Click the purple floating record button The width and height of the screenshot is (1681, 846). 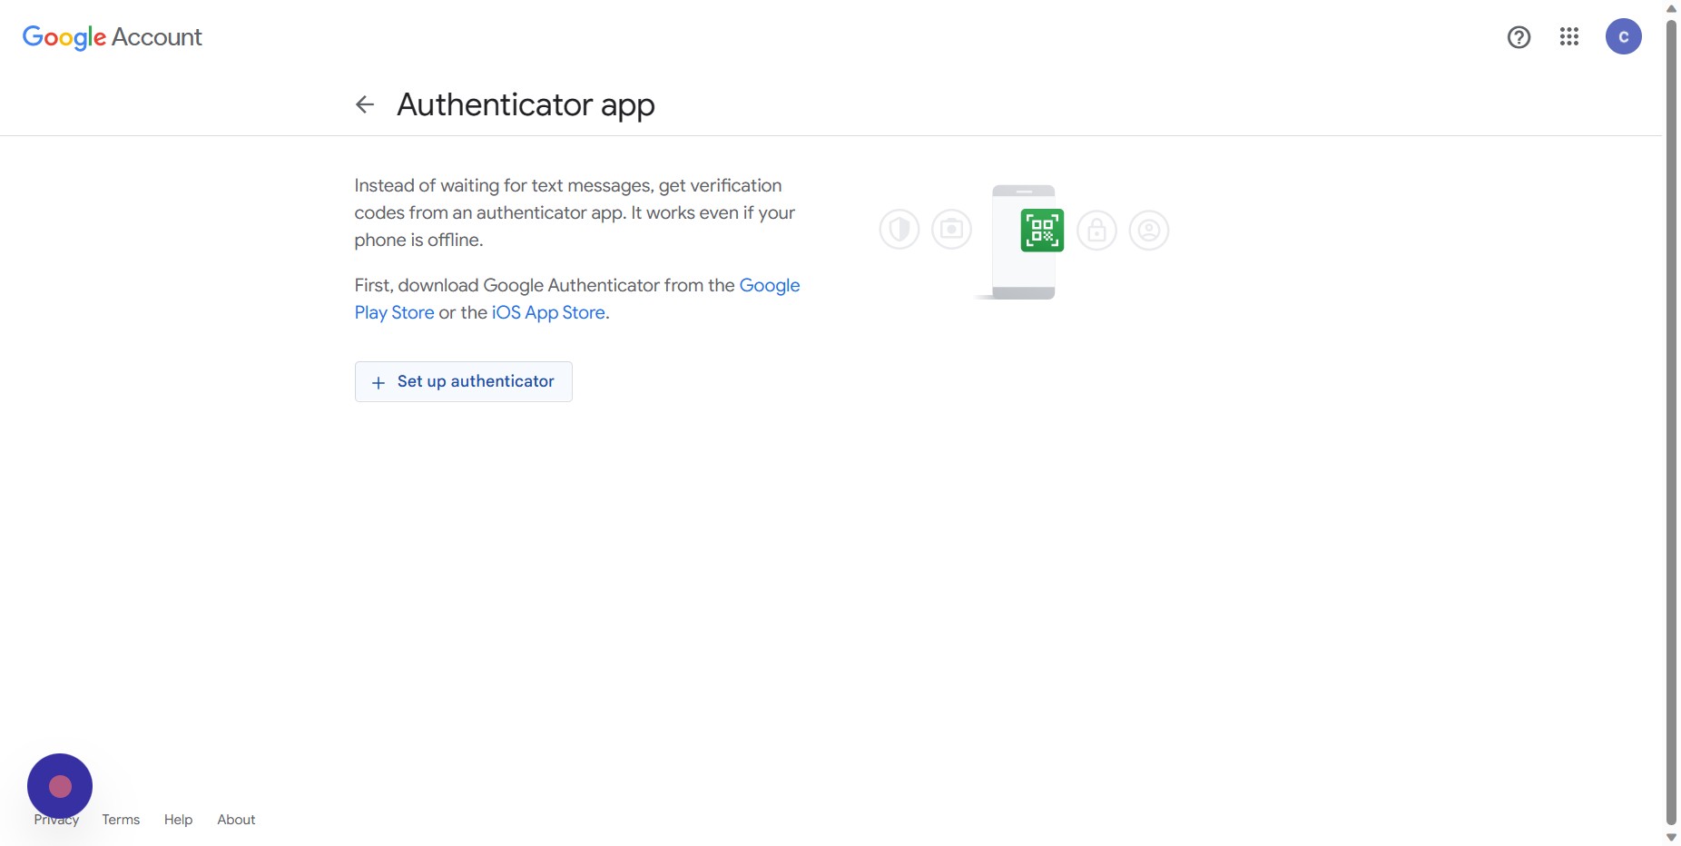click(x=60, y=786)
